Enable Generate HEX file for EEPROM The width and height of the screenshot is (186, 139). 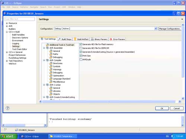[81, 48]
